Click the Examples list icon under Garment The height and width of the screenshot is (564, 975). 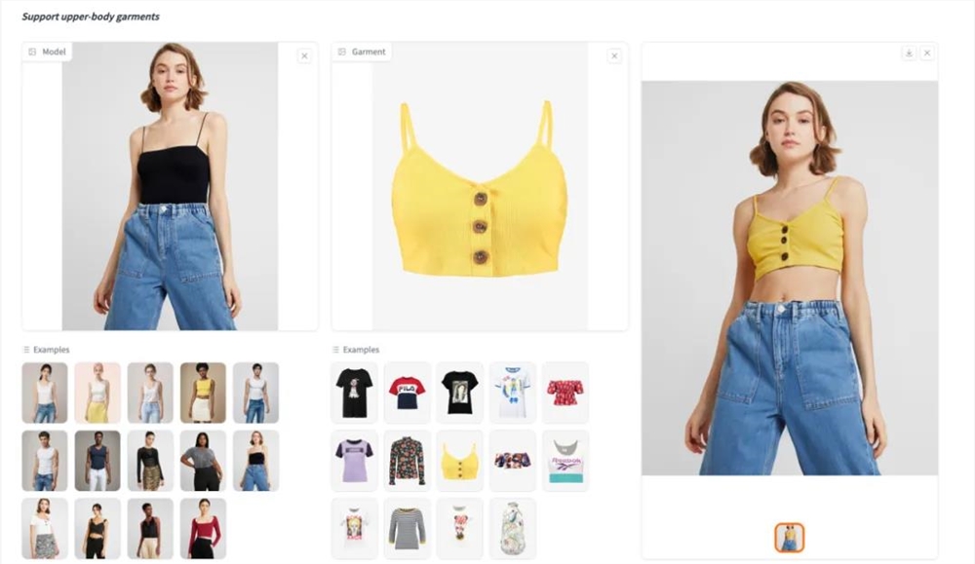pyautogui.click(x=335, y=350)
